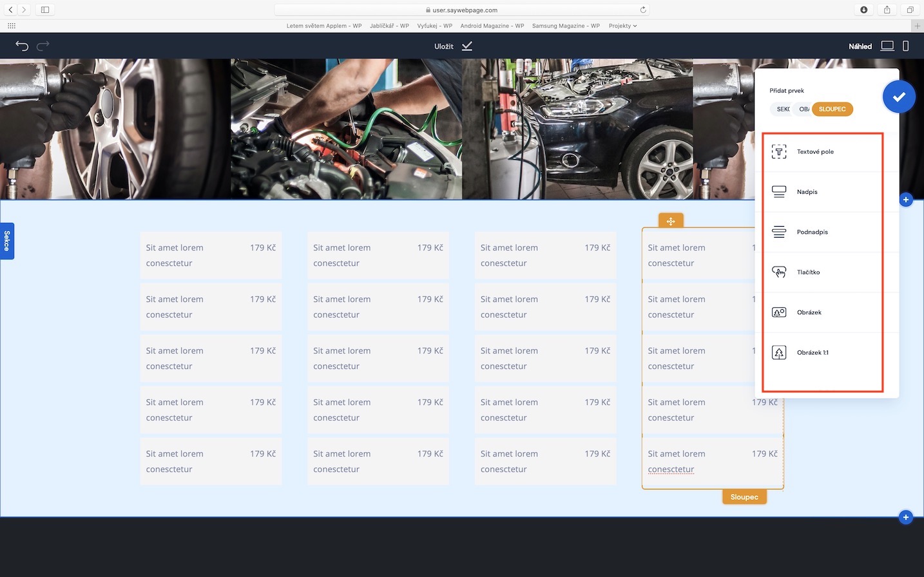Click the Nadpis label
This screenshot has width=924, height=577.
tap(807, 192)
